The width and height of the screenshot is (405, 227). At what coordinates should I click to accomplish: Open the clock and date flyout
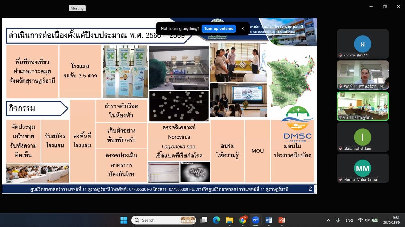[396, 220]
